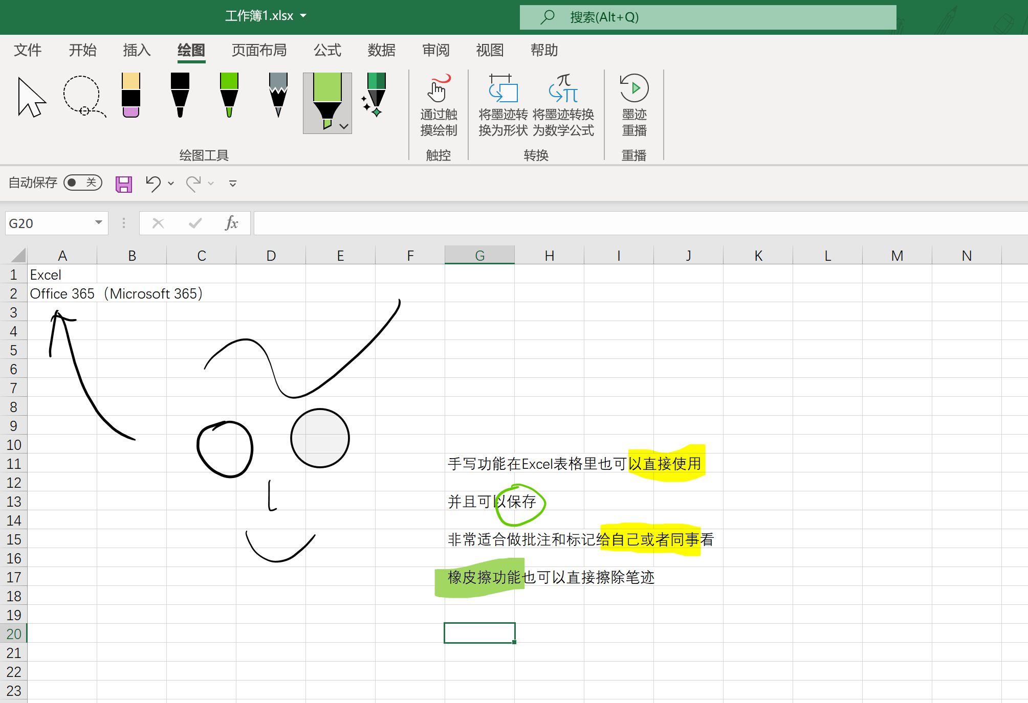This screenshot has height=703, width=1028.
Task: Open the undo history dropdown
Action: click(171, 184)
